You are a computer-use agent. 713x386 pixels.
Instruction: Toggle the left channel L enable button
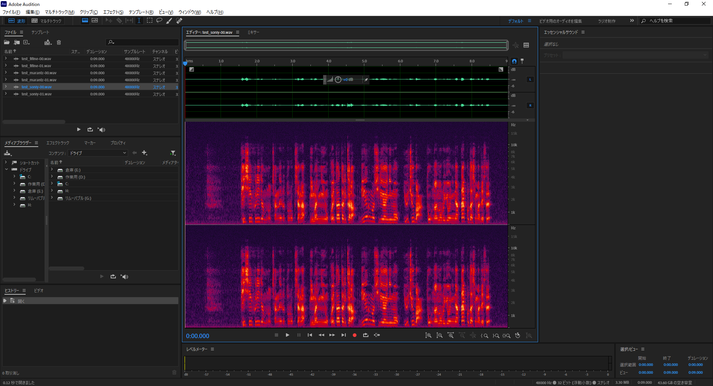click(x=530, y=79)
